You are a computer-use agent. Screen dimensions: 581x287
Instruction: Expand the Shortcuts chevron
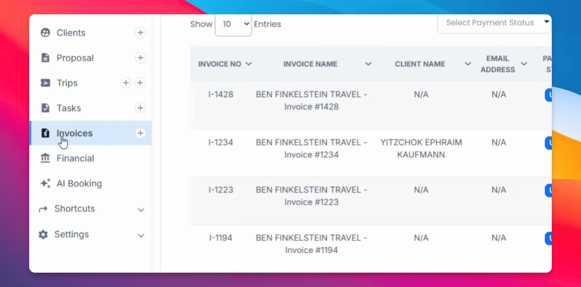(141, 210)
